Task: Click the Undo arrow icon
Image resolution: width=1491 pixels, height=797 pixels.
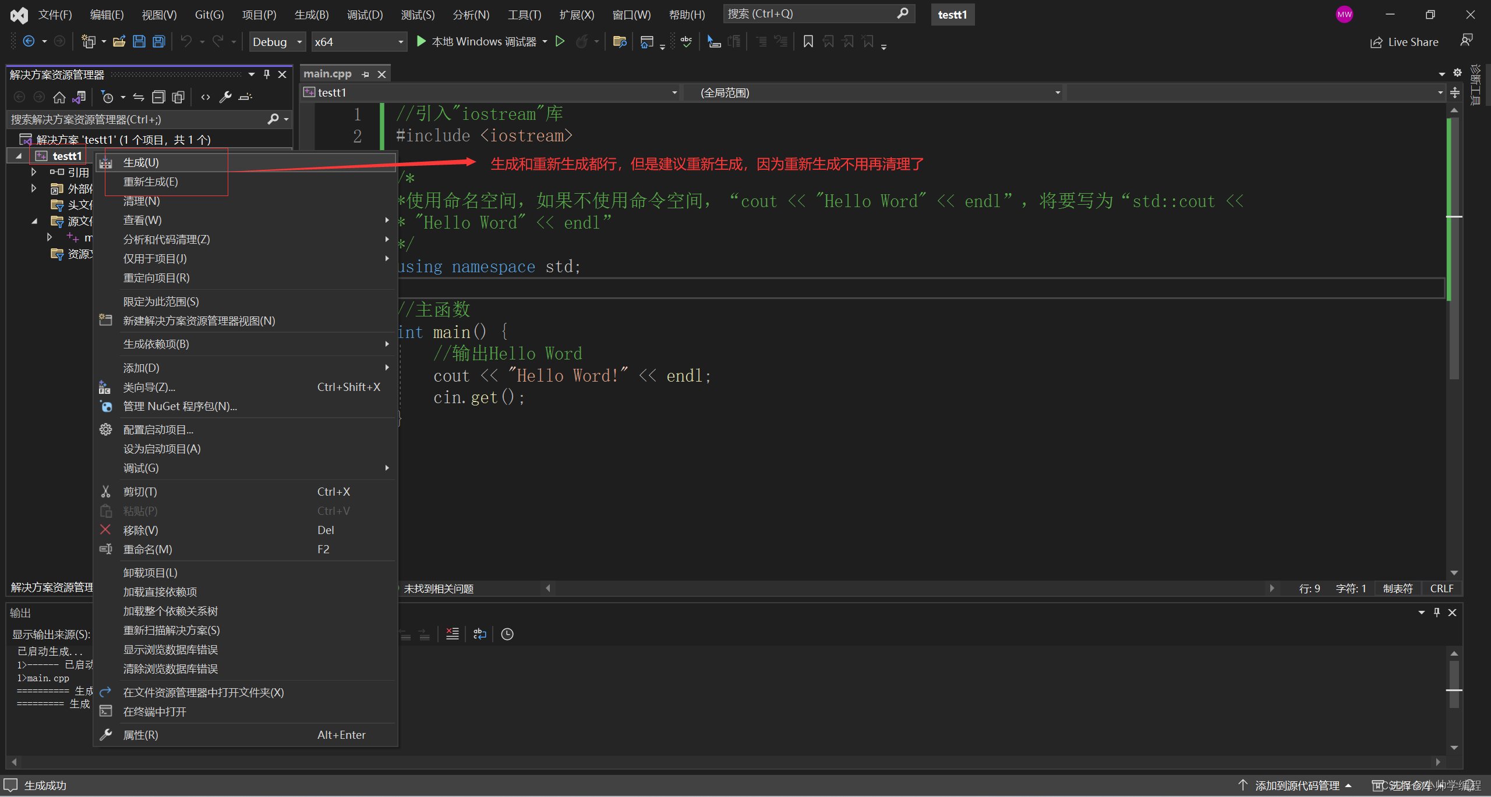Action: 186,41
